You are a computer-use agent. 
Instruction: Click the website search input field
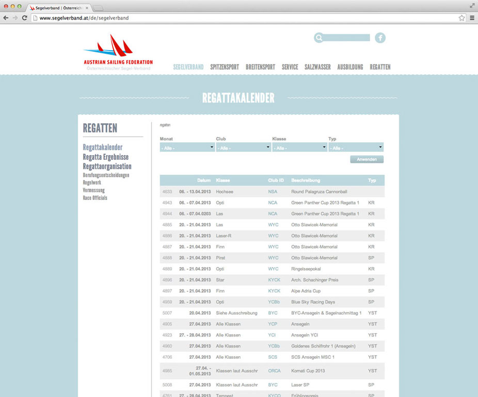pyautogui.click(x=347, y=38)
